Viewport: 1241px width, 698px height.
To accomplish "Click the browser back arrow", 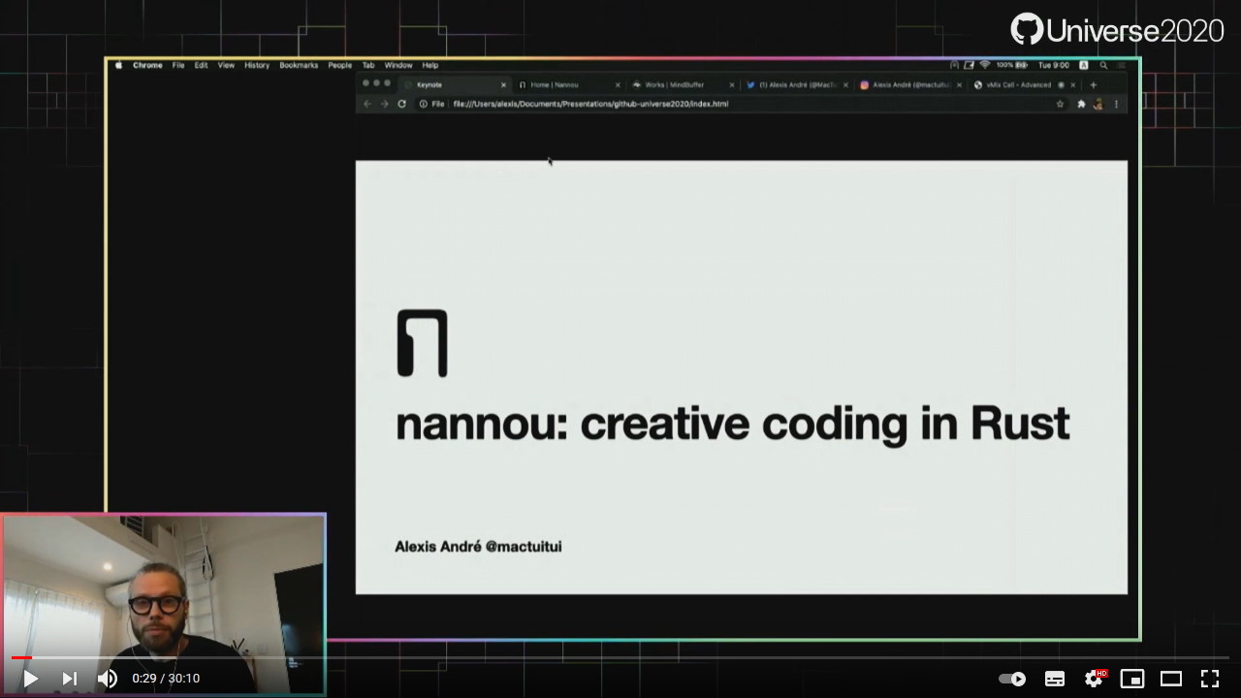I will [367, 104].
